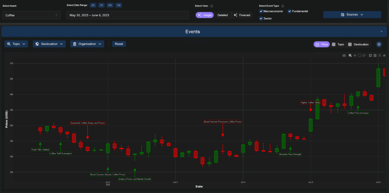Screen dimensions: 389x193
Task: Select the Lasso Select tool
Action: pyautogui.click(x=364, y=55)
